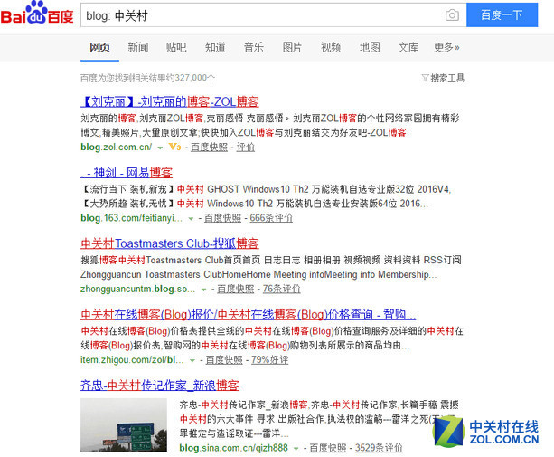Screen dimensions: 554x457
Task: Expand dropdown arrow next to blog.zol.com.cn
Action: tap(160, 148)
